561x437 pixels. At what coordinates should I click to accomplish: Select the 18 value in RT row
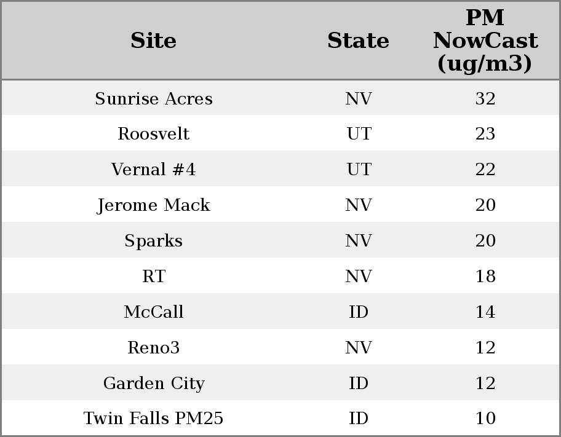(x=485, y=277)
